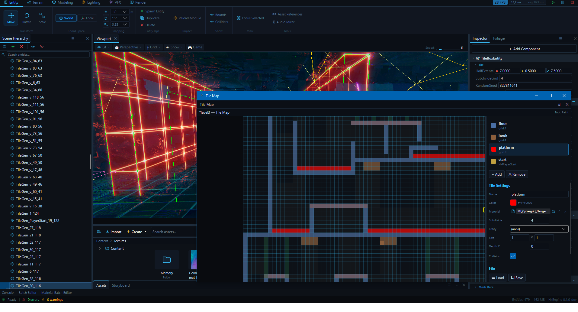Image resolution: width=578 pixels, height=312 pixels.
Task: Open the Audio Mixer tool
Action: (283, 22)
